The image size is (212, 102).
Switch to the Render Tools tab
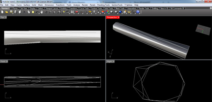[144, 8]
